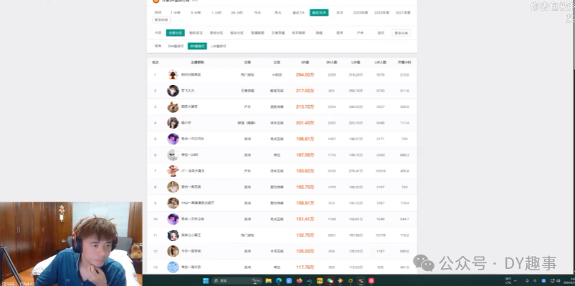Viewport: 575px width, 286px height.
Task: Open the Windows Start menu
Action: click(x=206, y=280)
